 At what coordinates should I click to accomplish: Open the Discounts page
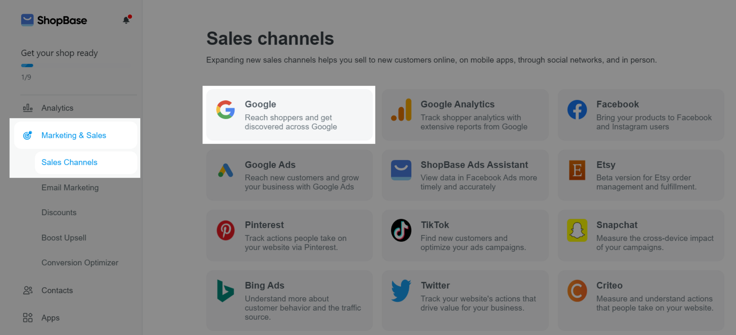point(59,212)
